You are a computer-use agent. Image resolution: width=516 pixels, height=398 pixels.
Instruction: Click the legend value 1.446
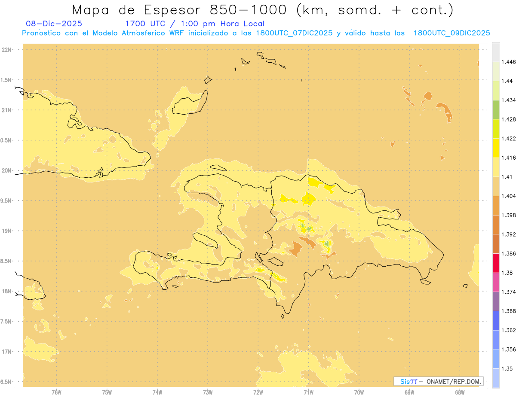509,62
